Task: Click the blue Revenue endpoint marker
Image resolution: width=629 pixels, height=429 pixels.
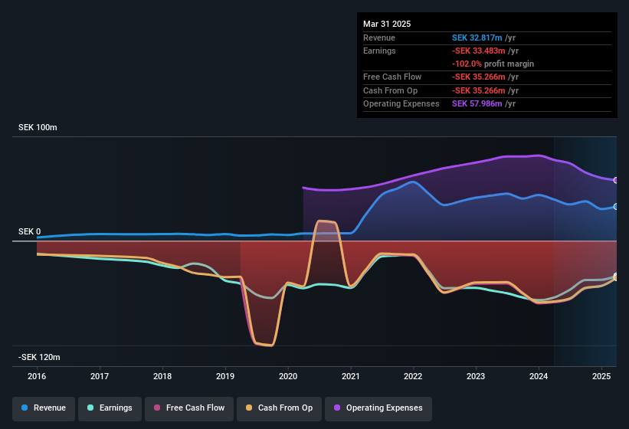Action: click(x=616, y=207)
